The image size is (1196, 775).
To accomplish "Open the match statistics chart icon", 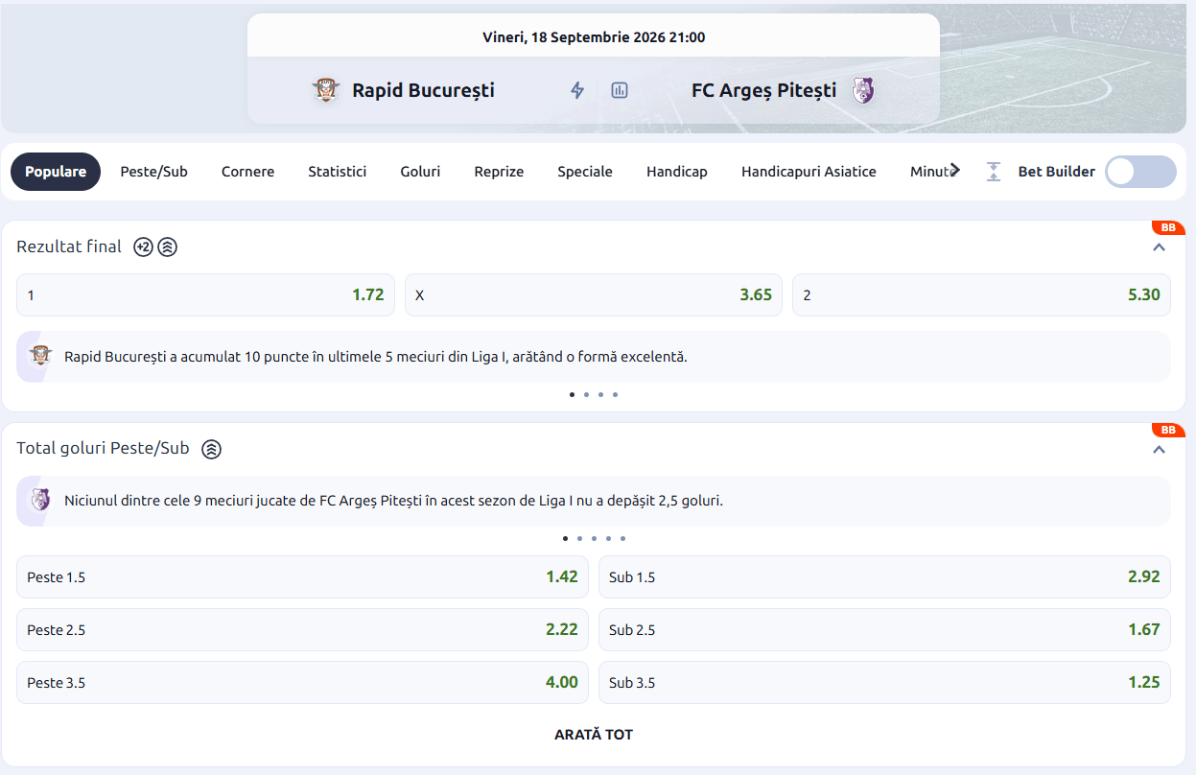I will (620, 90).
